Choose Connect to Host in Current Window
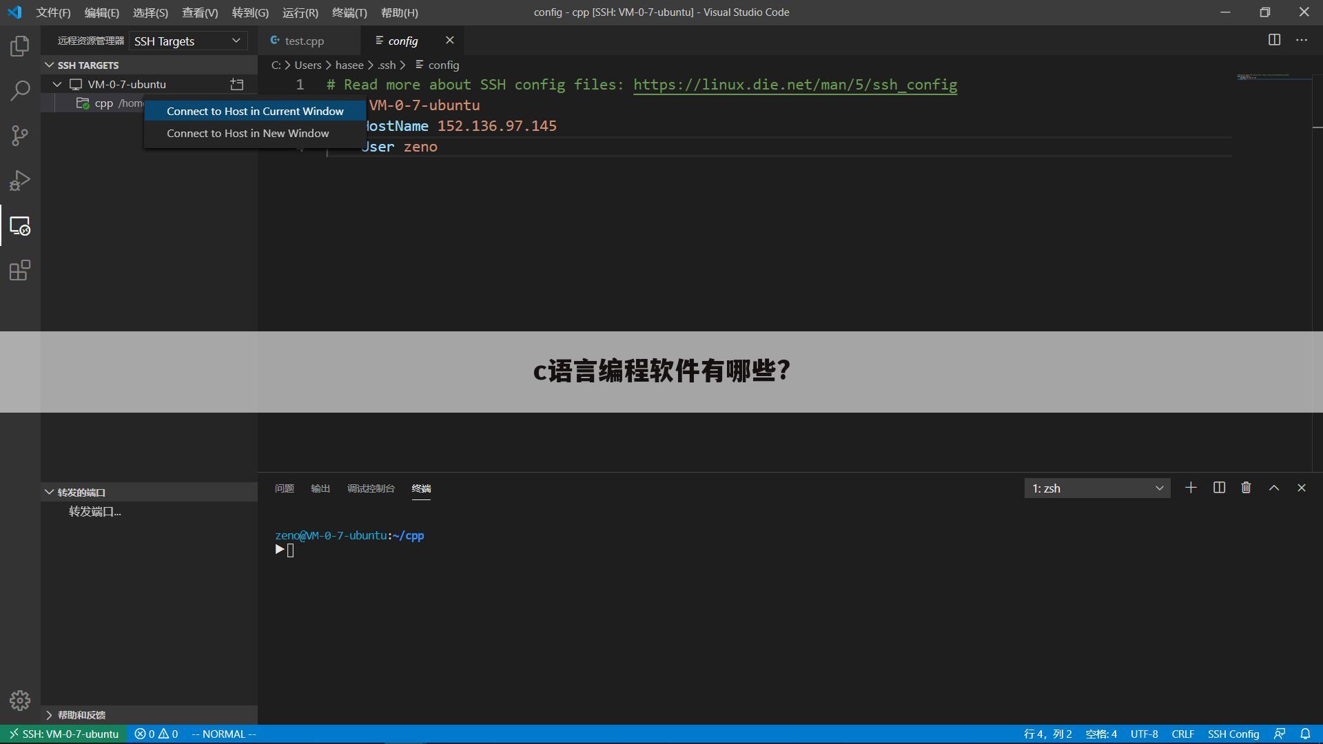1323x744 pixels. tap(255, 112)
